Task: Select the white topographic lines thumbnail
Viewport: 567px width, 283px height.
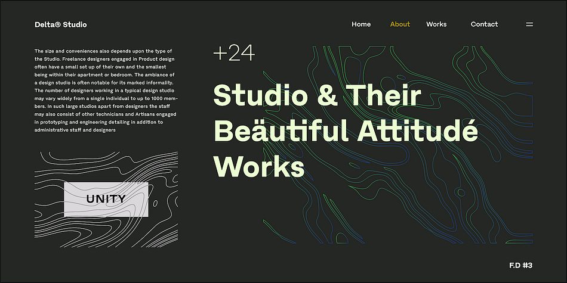Action: pos(106,199)
